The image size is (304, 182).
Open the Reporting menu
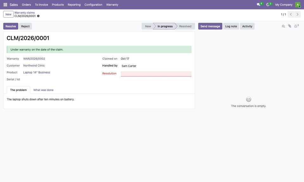point(74,5)
